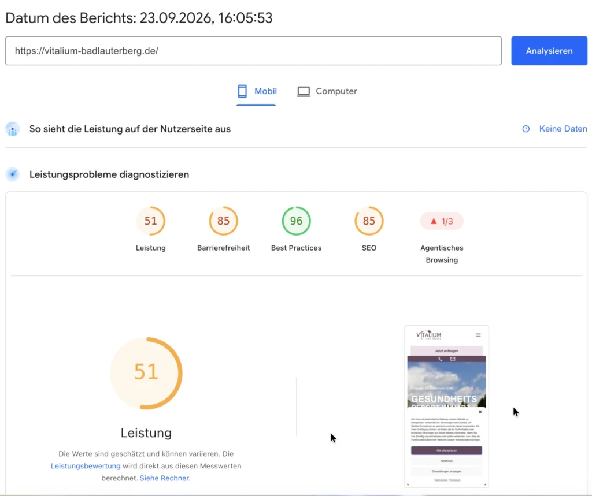Image resolution: width=592 pixels, height=496 pixels.
Task: Click the large 51 performance gauge
Action: [x=146, y=373]
